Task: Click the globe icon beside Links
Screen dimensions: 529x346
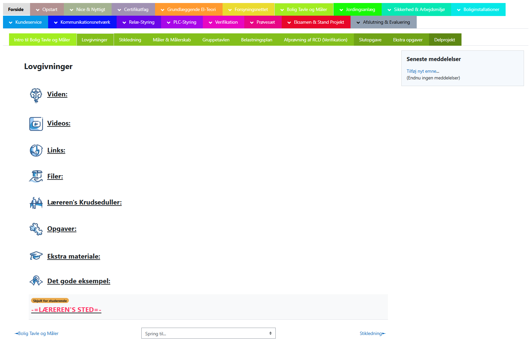Action: [x=36, y=150]
